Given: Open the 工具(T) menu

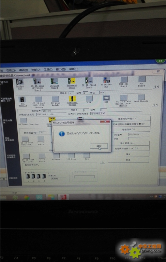Looking at the screenshot, I should (x=48, y=69).
